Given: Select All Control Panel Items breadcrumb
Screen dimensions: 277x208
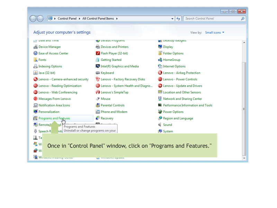Looking at the screenshot, I should point(98,19).
